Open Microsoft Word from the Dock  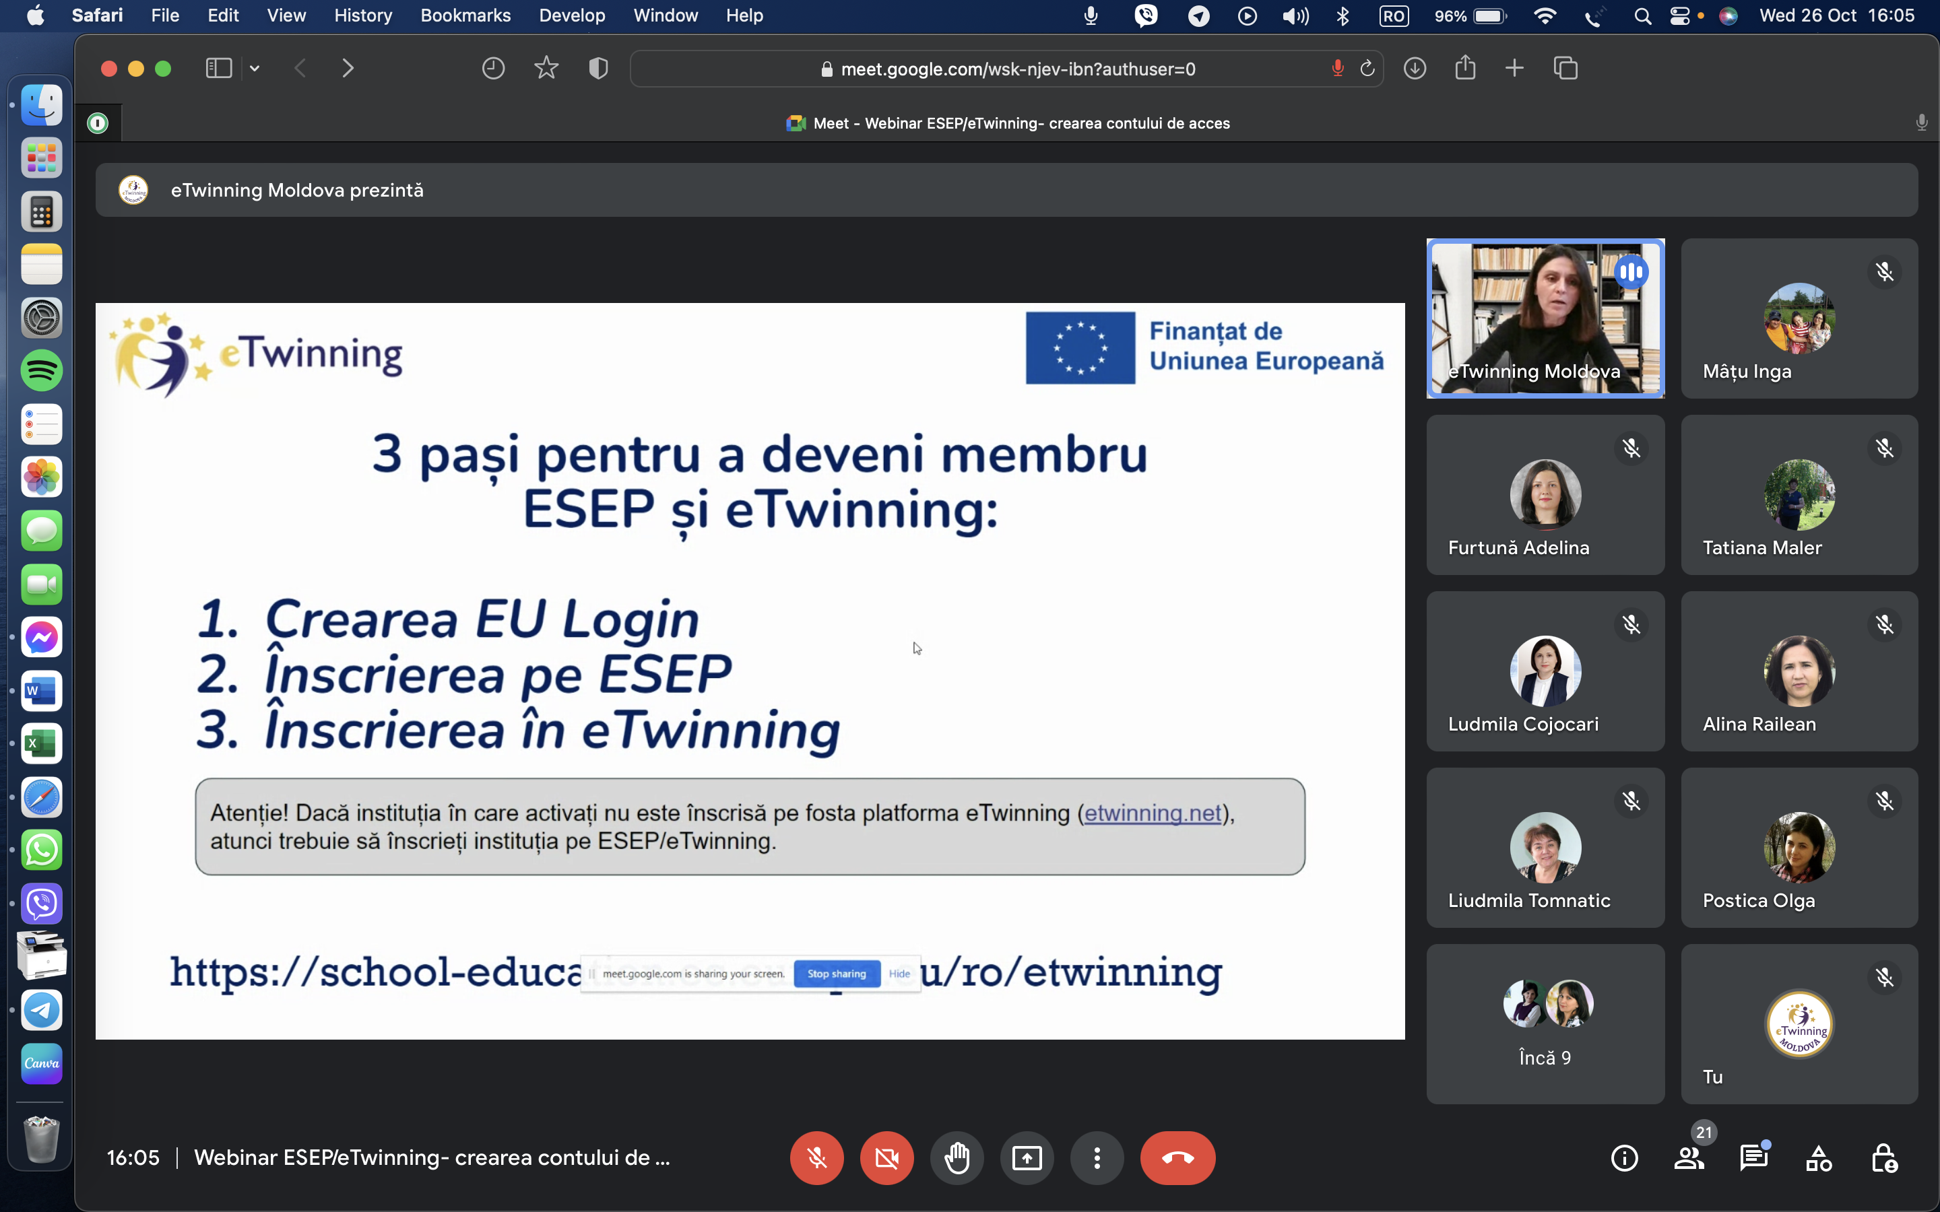coord(42,690)
